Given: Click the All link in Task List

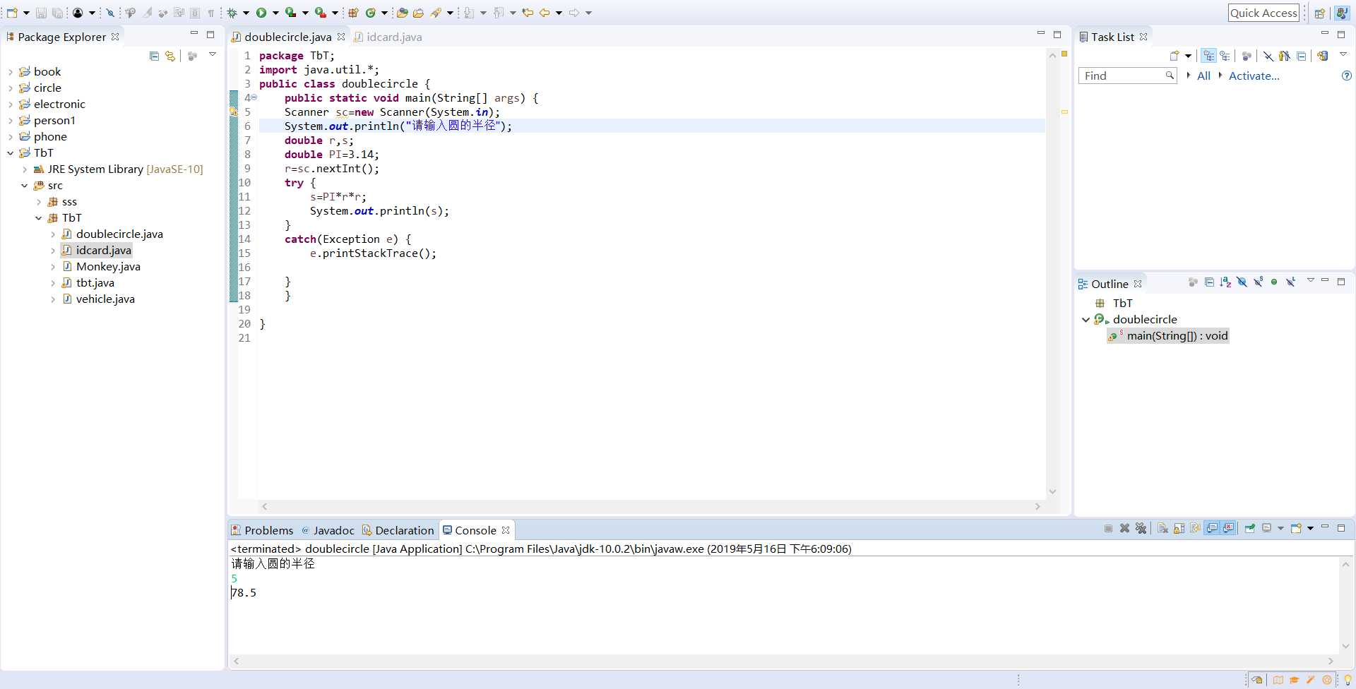Looking at the screenshot, I should click(x=1203, y=76).
